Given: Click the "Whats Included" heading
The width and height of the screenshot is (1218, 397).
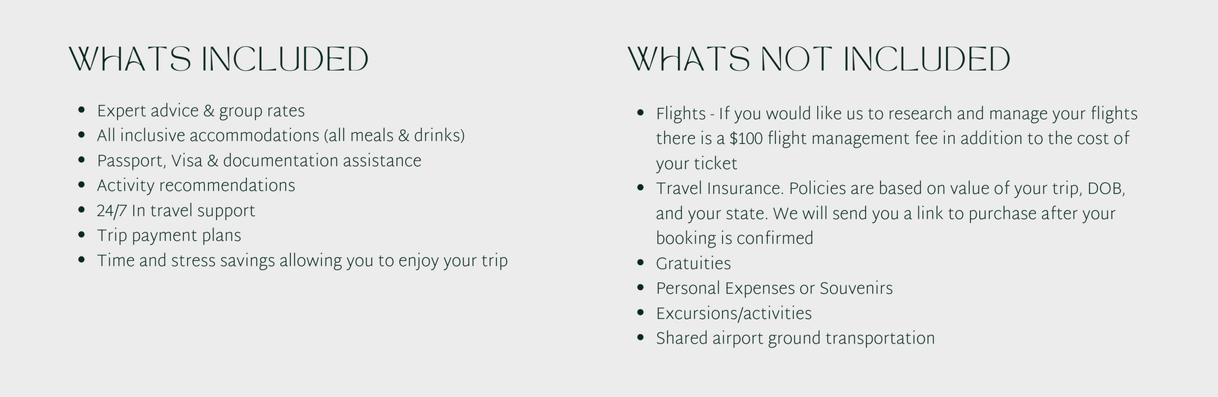Looking at the screenshot, I should [219, 60].
